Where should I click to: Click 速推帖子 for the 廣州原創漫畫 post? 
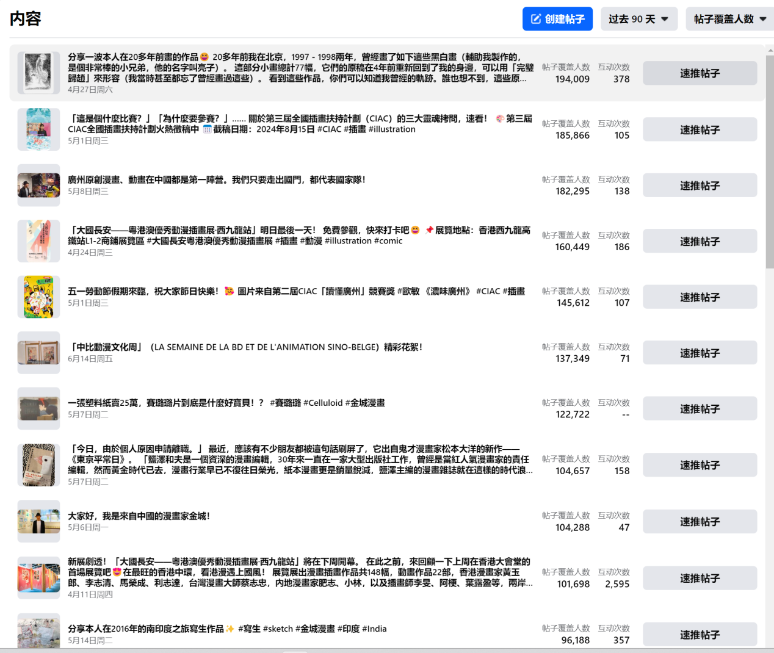tap(700, 186)
